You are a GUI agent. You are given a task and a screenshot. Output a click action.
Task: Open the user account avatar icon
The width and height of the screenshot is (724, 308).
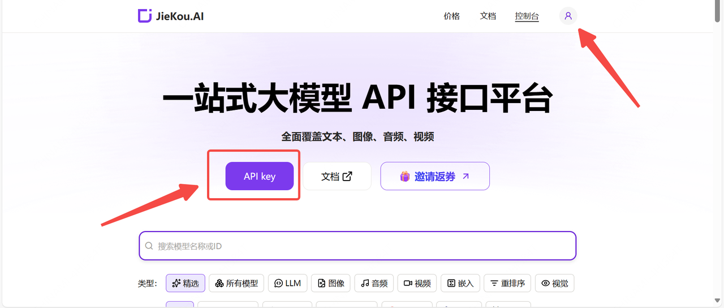pos(568,16)
